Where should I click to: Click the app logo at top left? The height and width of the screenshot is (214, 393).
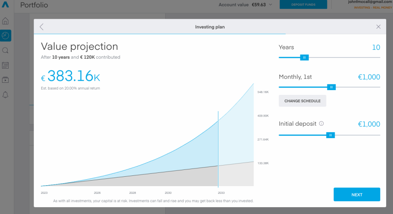pos(5,5)
